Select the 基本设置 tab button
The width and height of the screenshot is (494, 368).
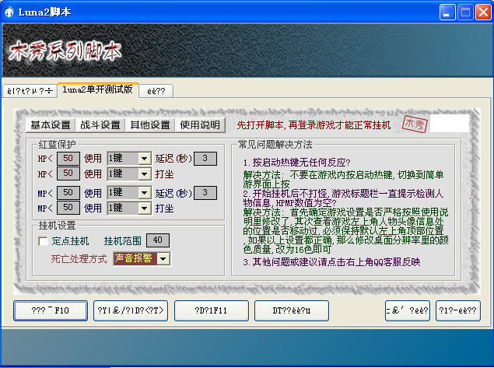point(51,125)
